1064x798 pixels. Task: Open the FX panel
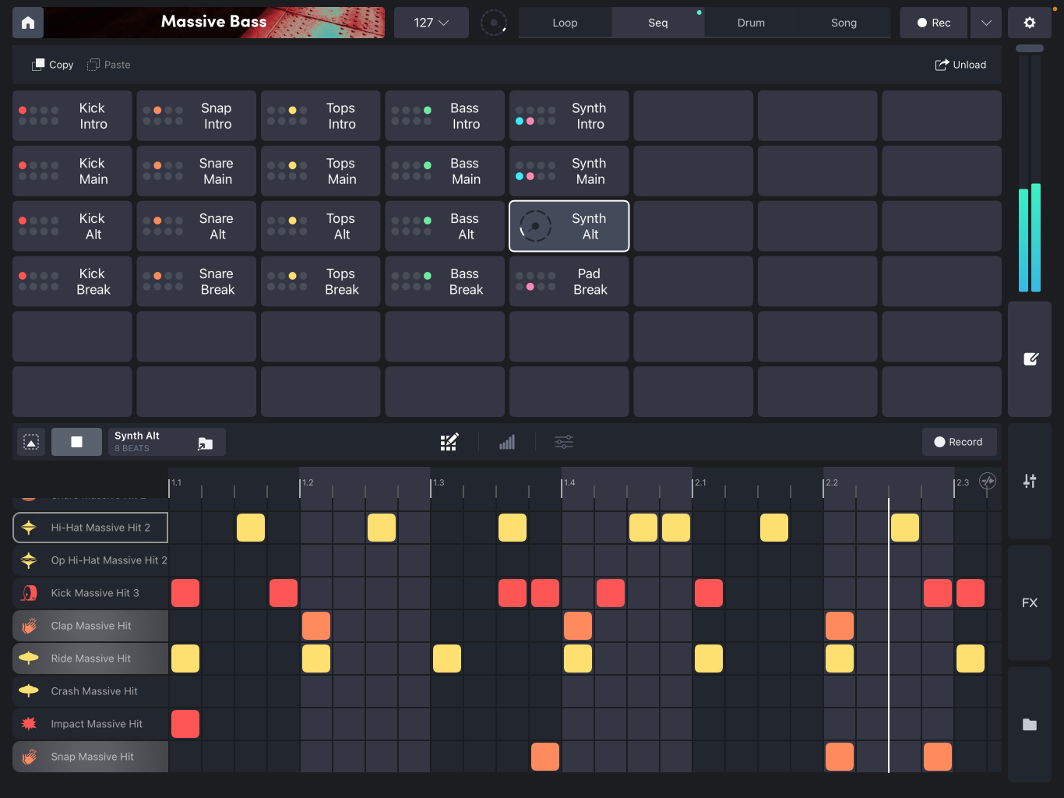(1030, 602)
